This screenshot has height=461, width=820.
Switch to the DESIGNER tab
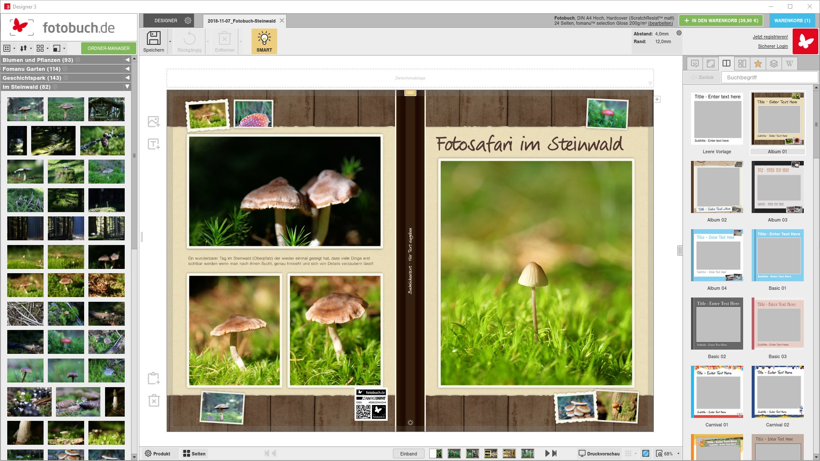[x=166, y=20]
